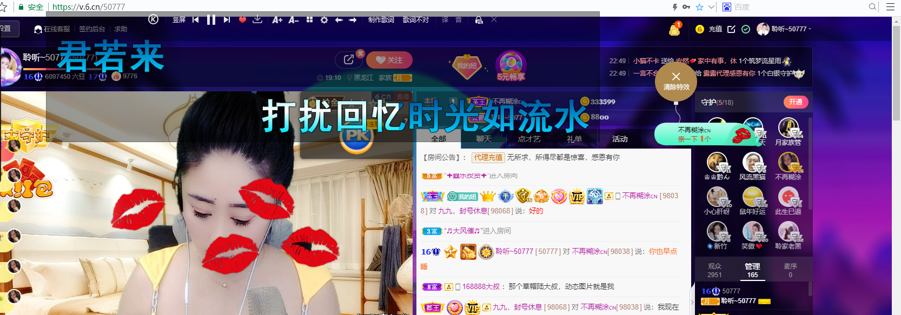The height and width of the screenshot is (315, 901).
Task: Click the download song icon
Action: 257,19
